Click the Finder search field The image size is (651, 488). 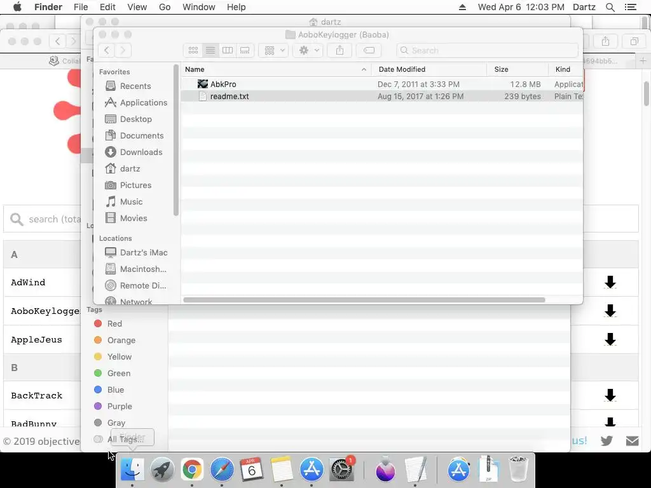click(x=487, y=50)
